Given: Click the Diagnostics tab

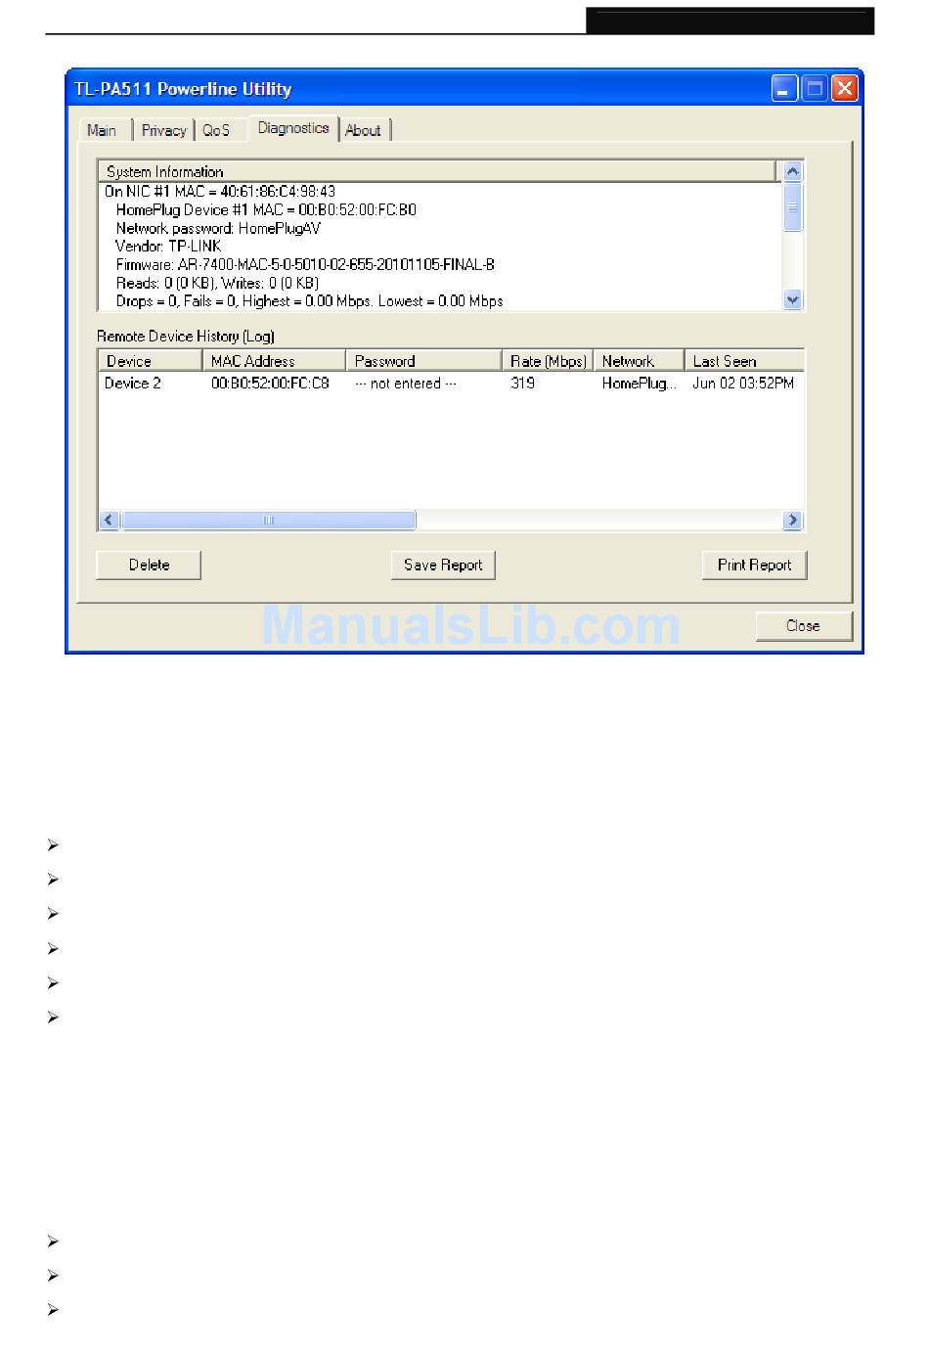Looking at the screenshot, I should pyautogui.click(x=293, y=128).
